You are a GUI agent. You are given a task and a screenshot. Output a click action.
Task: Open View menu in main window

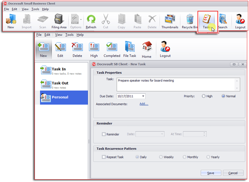pyautogui.click(x=25, y=9)
